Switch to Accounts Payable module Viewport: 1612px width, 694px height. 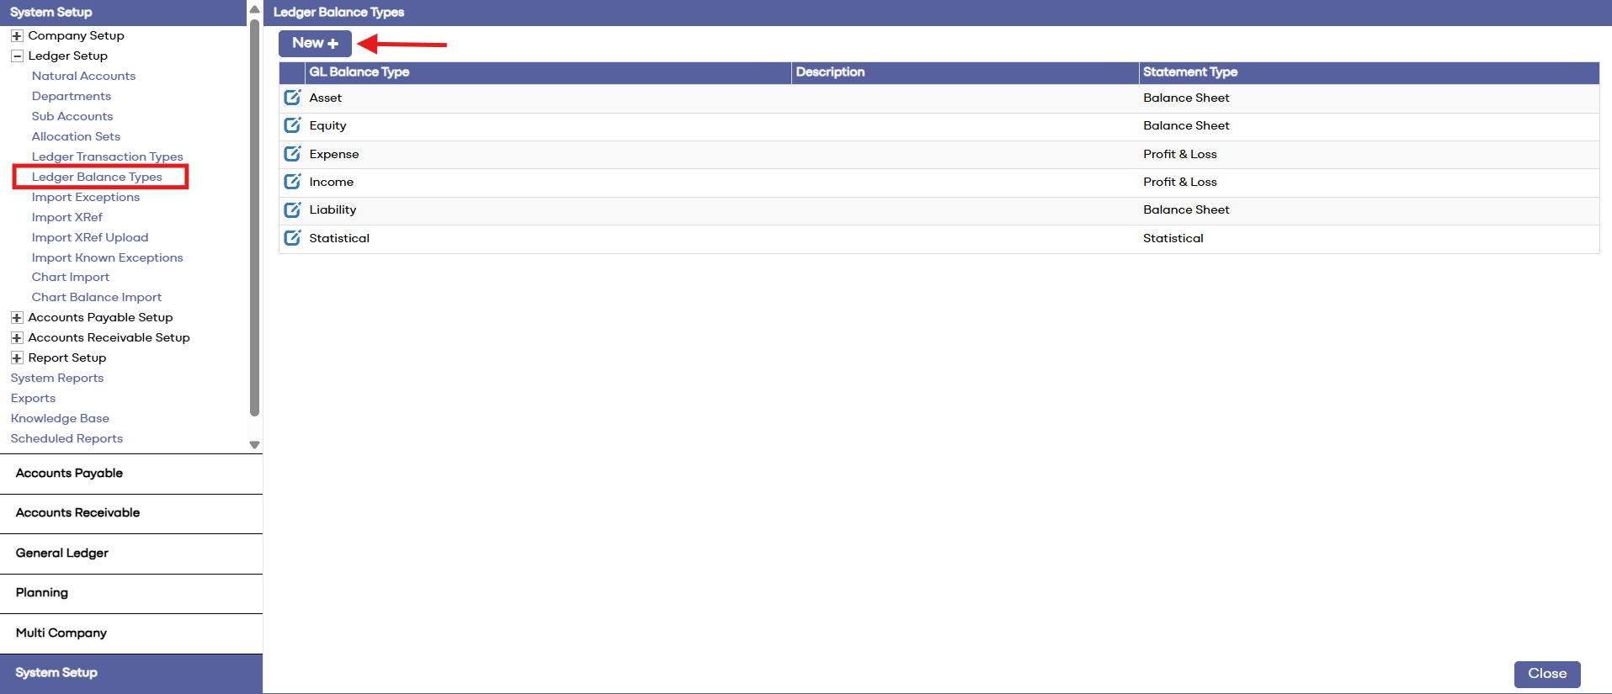131,474
